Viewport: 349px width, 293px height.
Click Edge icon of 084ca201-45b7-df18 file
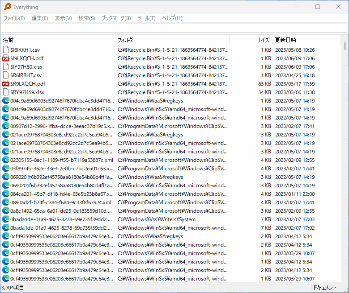(x=6, y=194)
